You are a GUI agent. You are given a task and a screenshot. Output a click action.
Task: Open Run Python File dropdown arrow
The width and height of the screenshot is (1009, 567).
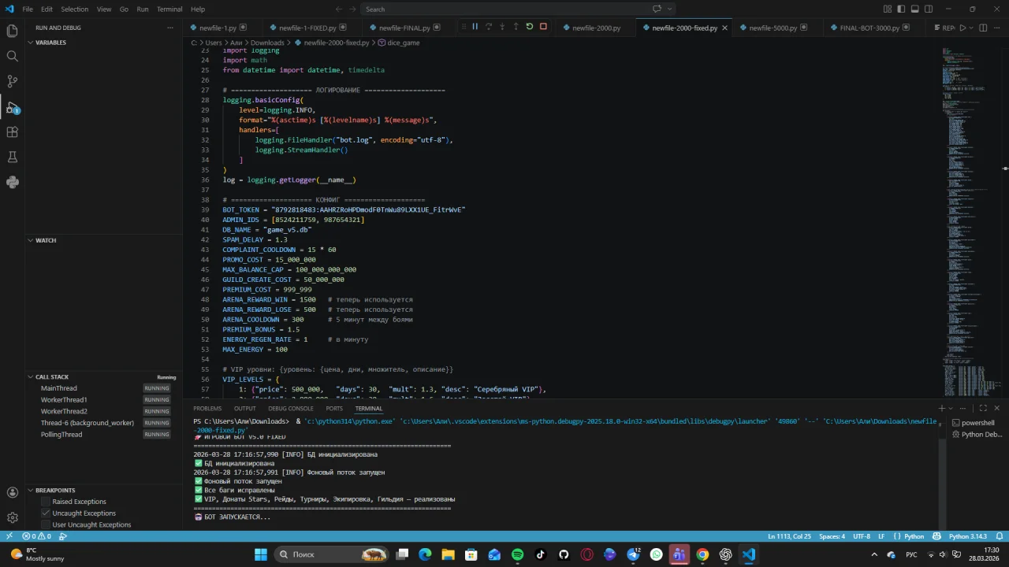click(970, 28)
